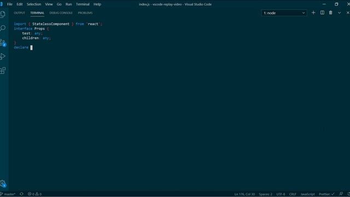Open the Help menu

click(x=97, y=4)
